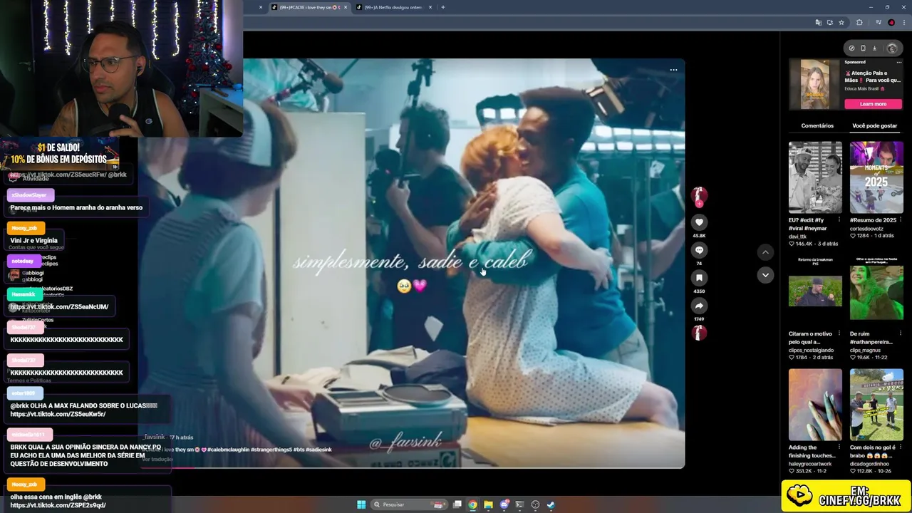Screen dimensions: 912x513
Task: Open haleygrecoartwork creator name
Action: (x=811, y=464)
